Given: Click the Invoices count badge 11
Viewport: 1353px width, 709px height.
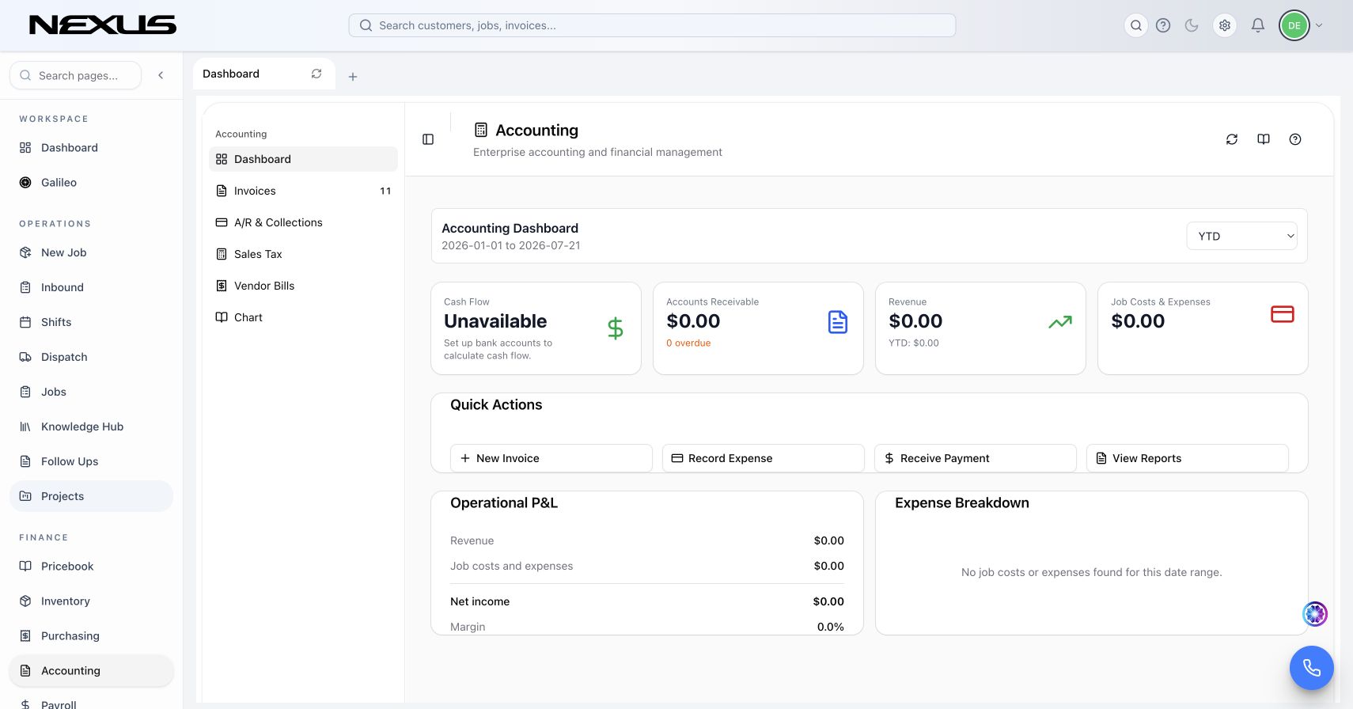Looking at the screenshot, I should (x=385, y=191).
